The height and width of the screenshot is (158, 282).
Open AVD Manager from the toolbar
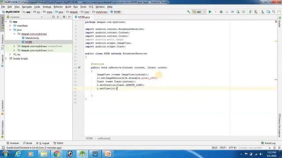256,12
